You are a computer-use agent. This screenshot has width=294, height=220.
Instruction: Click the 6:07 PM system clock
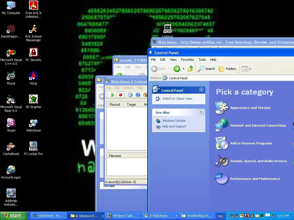point(283,216)
